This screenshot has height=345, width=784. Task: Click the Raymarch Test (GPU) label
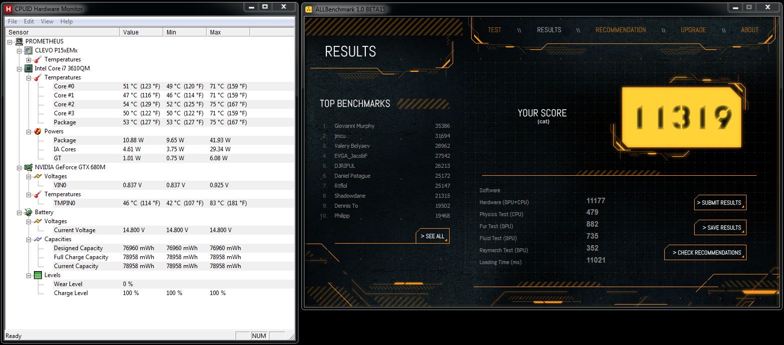(x=504, y=250)
